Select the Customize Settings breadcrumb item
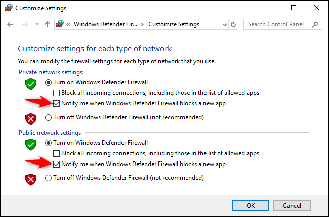Image resolution: width=329 pixels, height=217 pixels. (x=174, y=24)
